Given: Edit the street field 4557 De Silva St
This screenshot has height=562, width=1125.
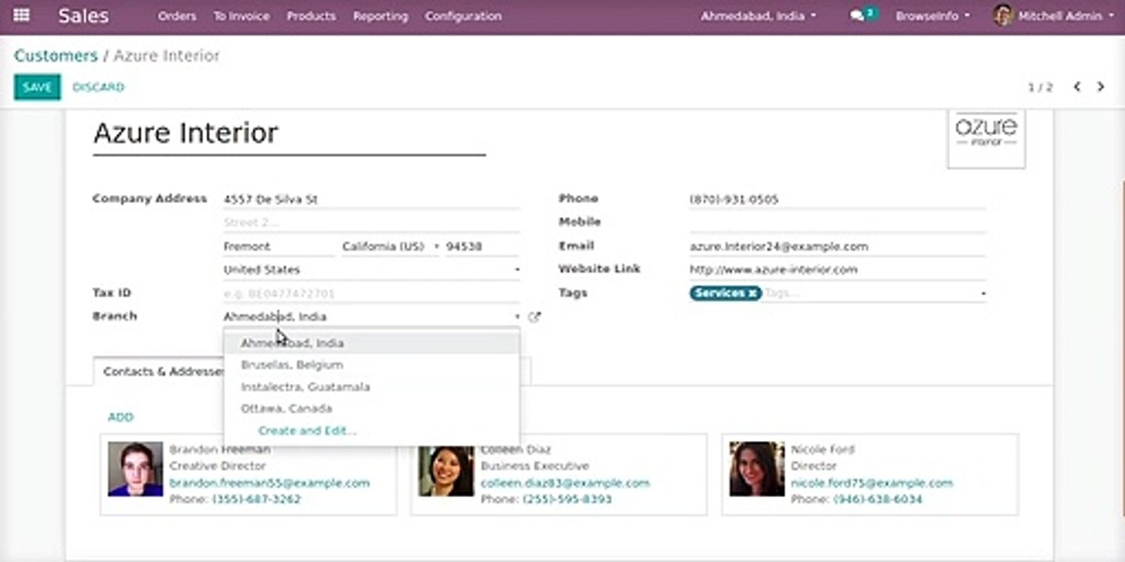Looking at the screenshot, I should tap(371, 200).
